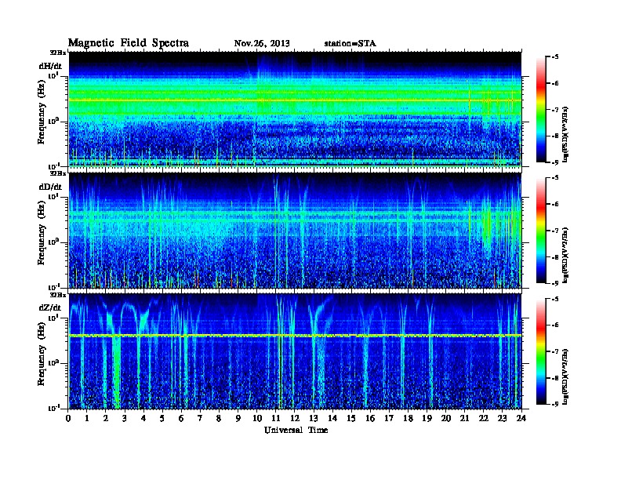Click hour tick label "4" on the time axis
The height and width of the screenshot is (480, 621).
143,418
